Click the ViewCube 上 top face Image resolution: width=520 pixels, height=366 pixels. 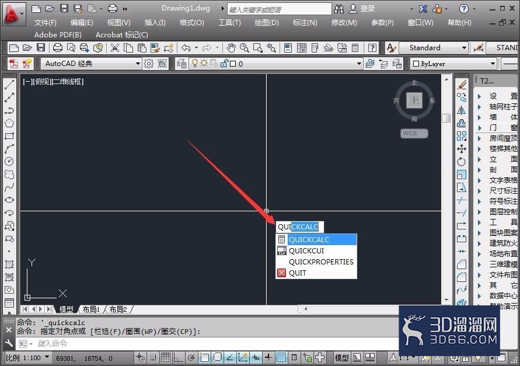click(414, 100)
